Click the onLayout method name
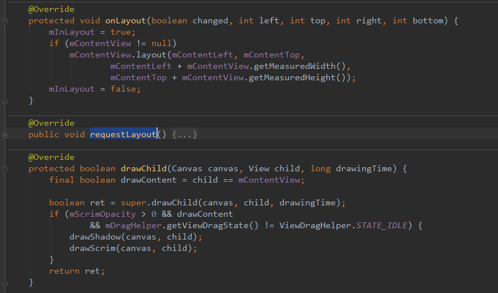This screenshot has height=293, width=498. [126, 21]
